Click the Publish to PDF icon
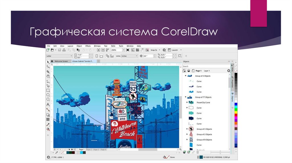Viewport: 292px width, 163px height. 107,50
